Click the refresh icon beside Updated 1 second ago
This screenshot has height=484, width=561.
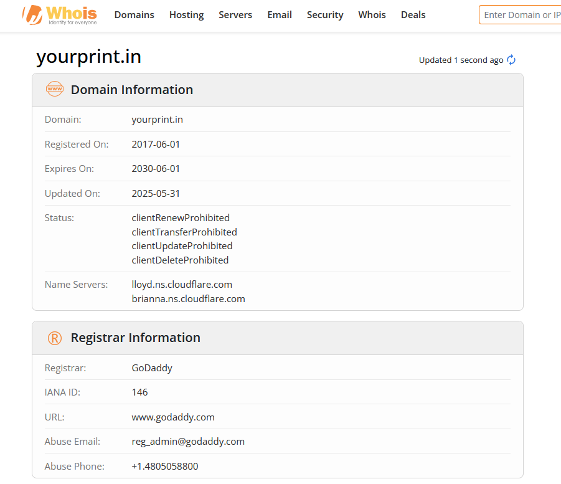(511, 60)
